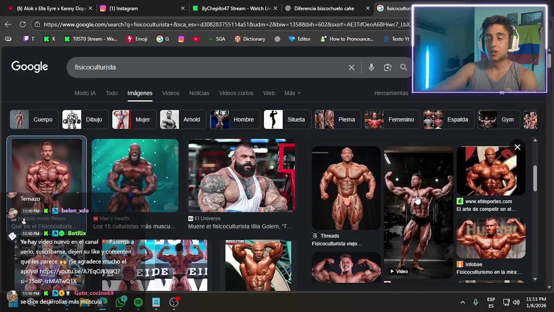This screenshot has width=554, height=312.
Task: Open the Notepad app in the taskbar
Action: click(156, 302)
